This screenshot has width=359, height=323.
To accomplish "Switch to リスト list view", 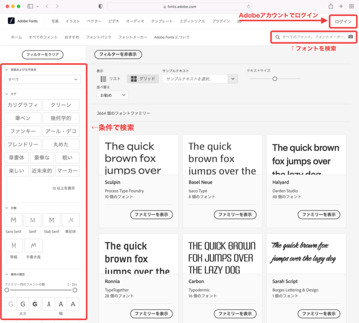I will point(111,78).
